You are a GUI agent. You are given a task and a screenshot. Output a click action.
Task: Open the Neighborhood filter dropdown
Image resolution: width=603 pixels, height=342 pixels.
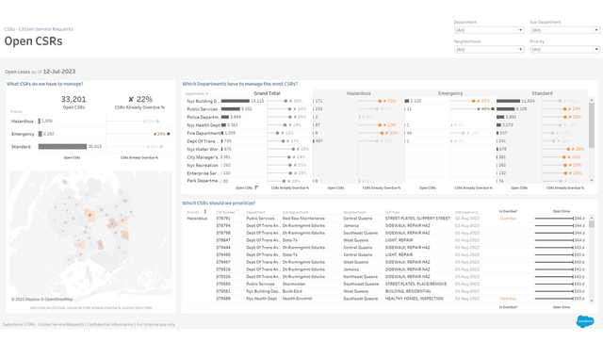click(x=489, y=49)
